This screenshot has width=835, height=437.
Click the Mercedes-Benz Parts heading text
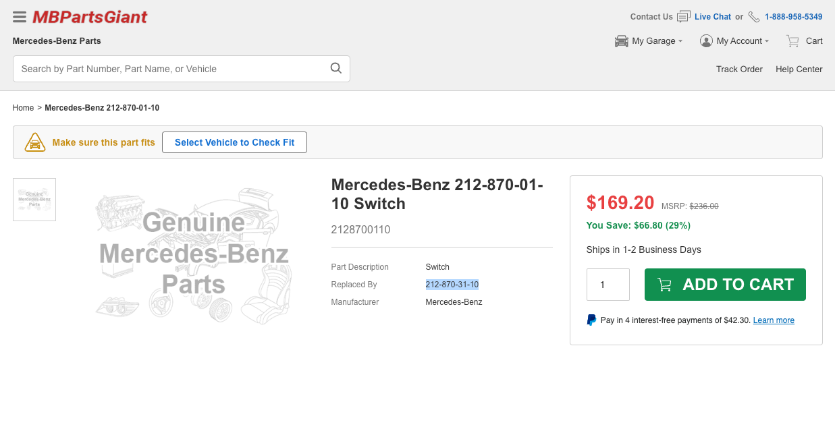tap(57, 41)
